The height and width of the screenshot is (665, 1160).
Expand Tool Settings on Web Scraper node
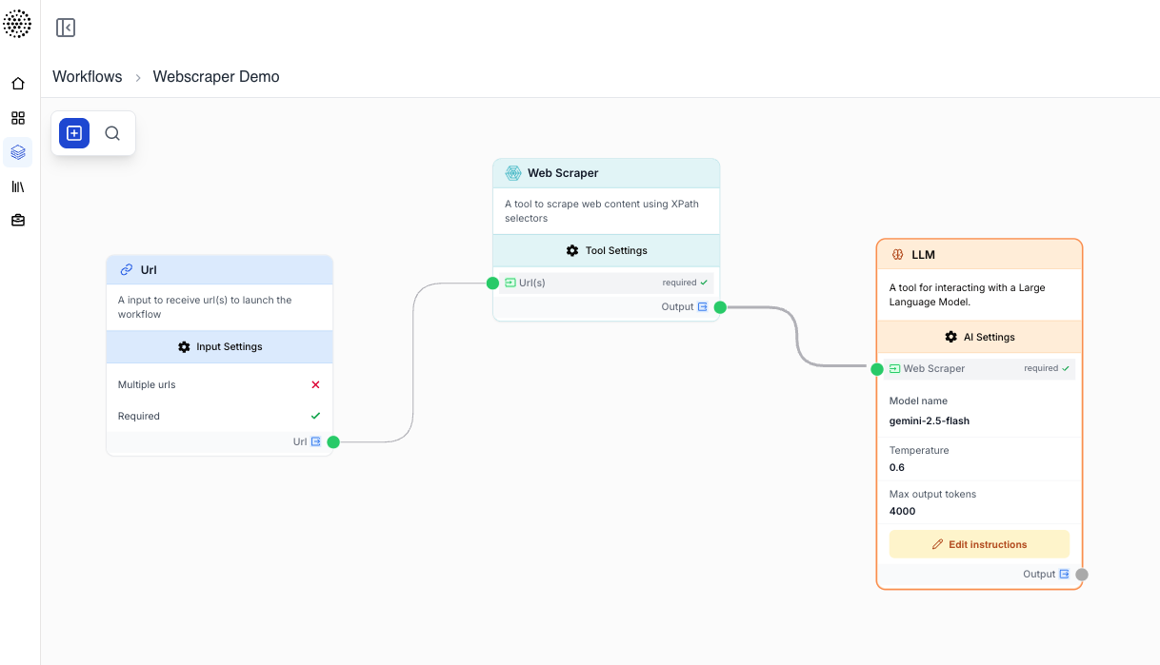[606, 250]
